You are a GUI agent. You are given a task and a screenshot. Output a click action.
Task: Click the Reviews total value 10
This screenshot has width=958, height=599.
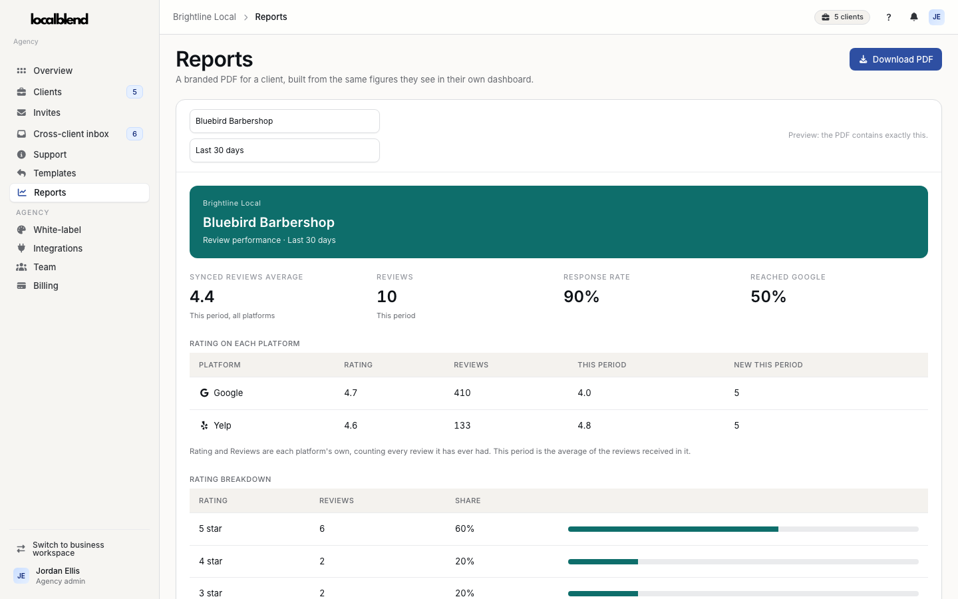pos(387,297)
